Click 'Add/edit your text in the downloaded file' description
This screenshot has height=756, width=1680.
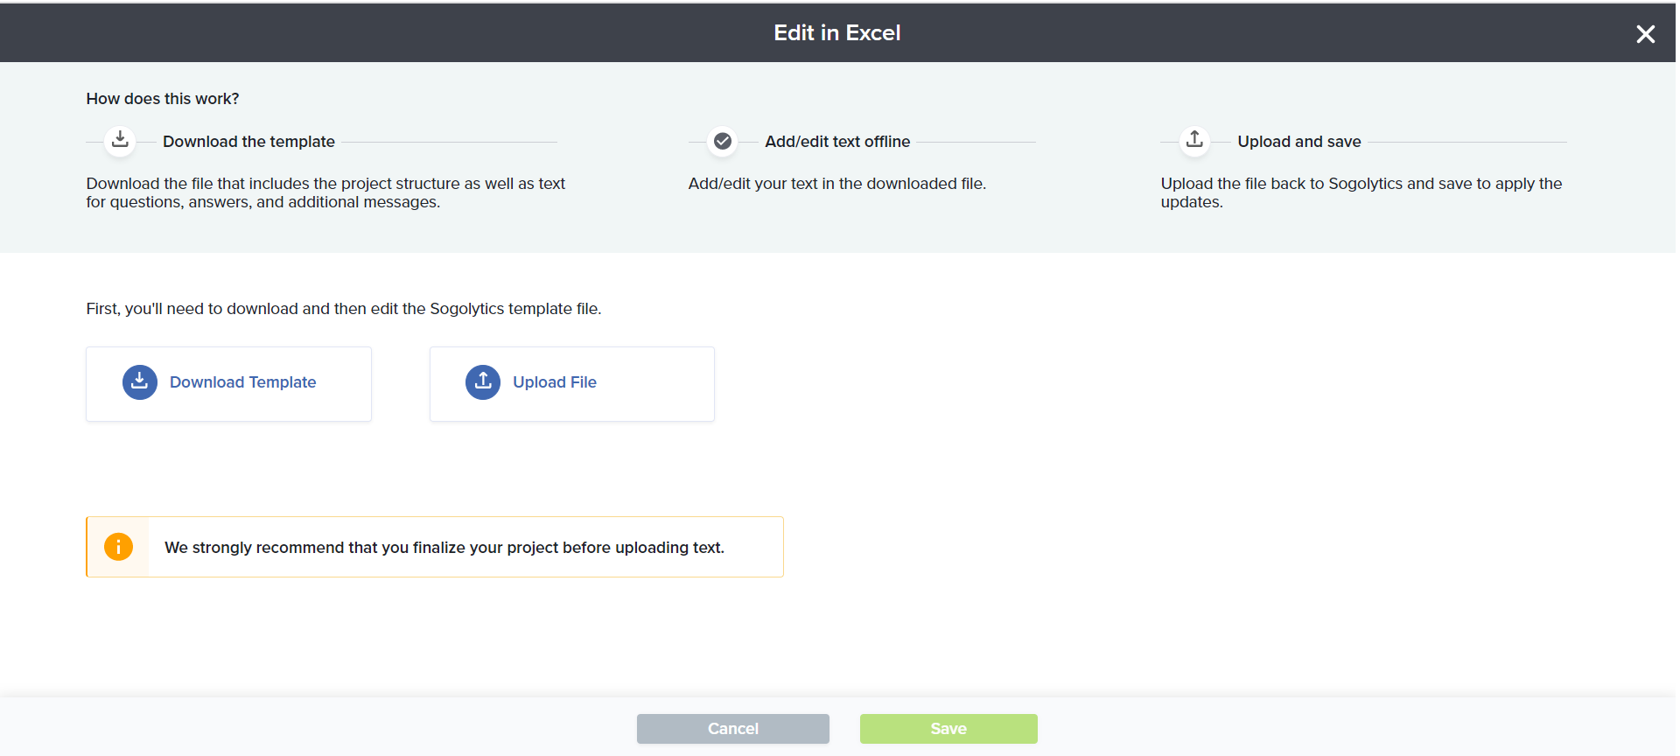(836, 184)
